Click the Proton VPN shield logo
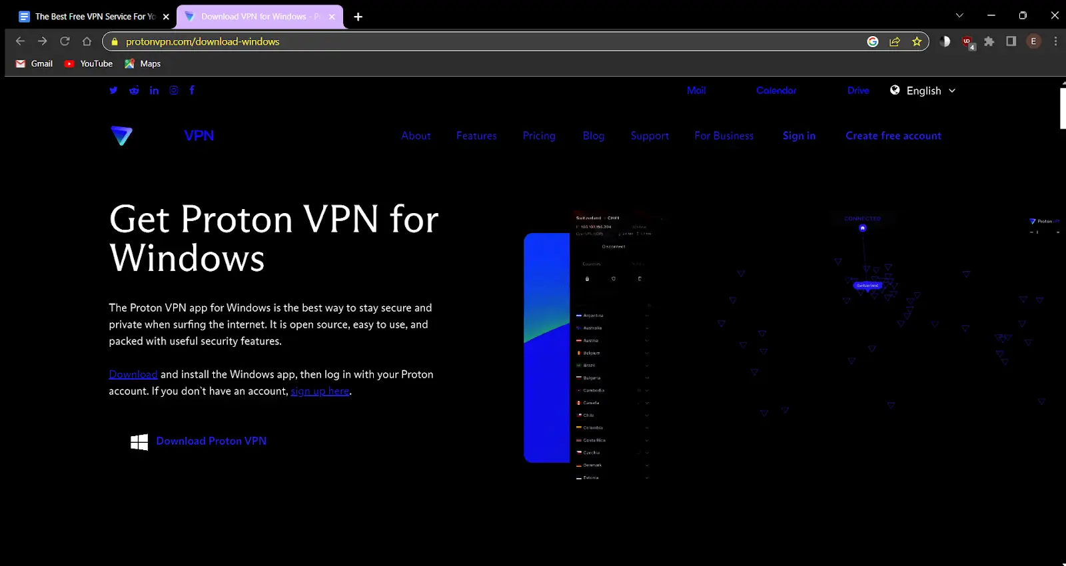The width and height of the screenshot is (1066, 566). pos(121,135)
